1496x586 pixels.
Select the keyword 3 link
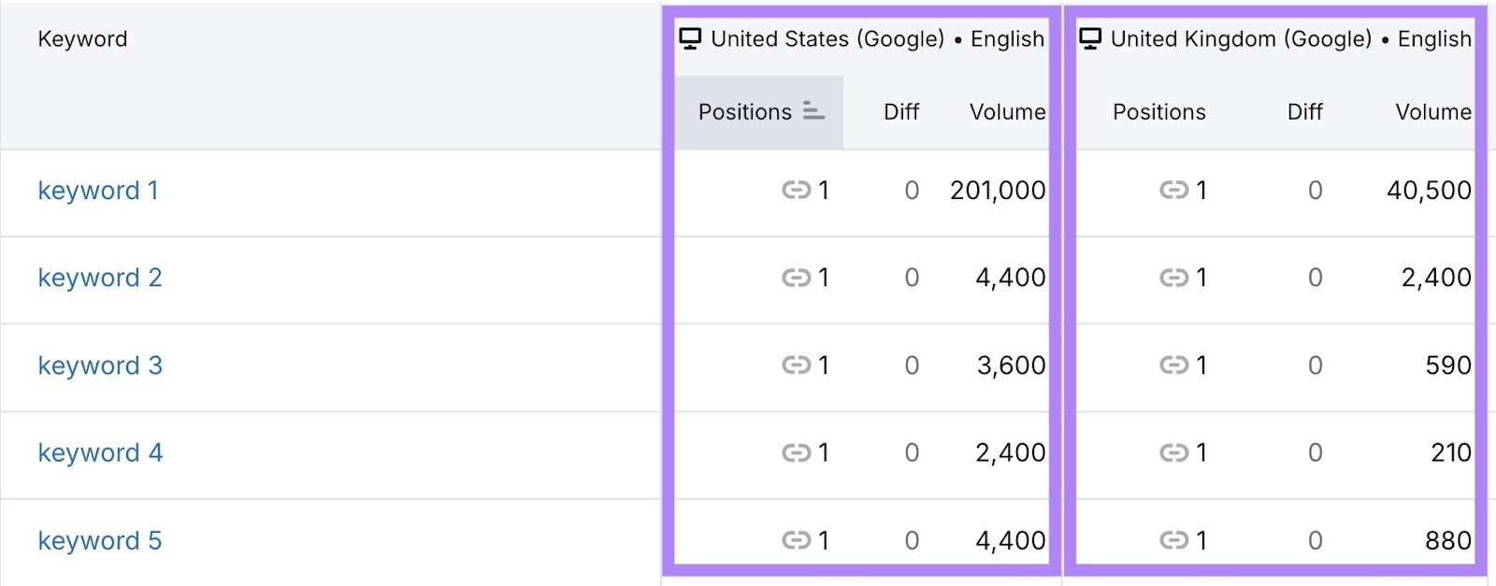coord(100,365)
